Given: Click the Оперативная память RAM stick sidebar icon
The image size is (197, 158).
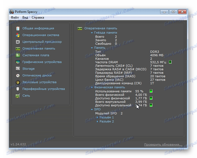Looking at the screenshot, I should [x=18, y=49].
